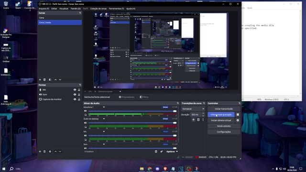Screen dimensions: 306x172
Task: Move source down arrow in Fontes
Action: click(x=60, y=151)
